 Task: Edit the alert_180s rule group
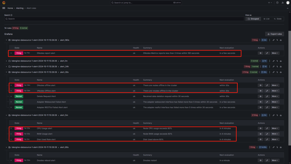[x=273, y=40]
